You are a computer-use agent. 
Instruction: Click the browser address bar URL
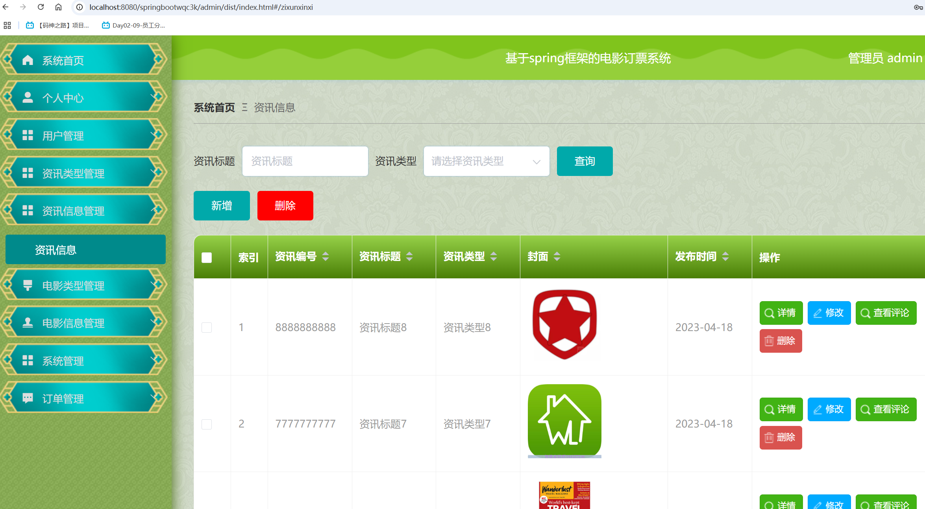pos(201,7)
